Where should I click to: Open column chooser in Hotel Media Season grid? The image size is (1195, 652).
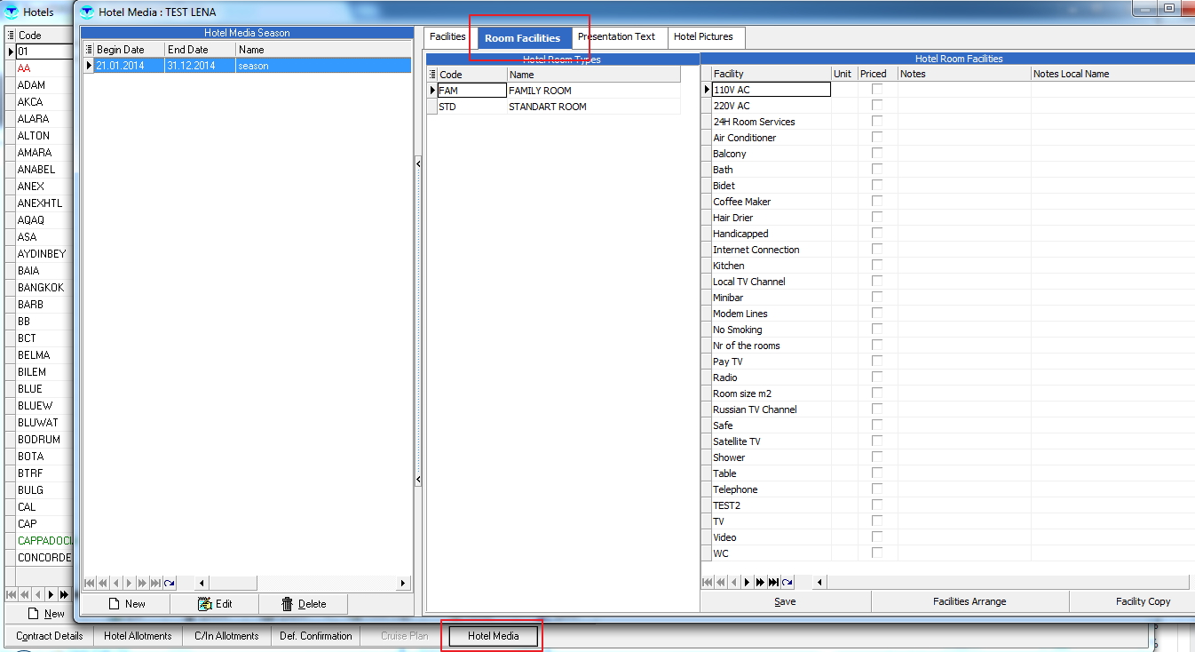tap(89, 50)
